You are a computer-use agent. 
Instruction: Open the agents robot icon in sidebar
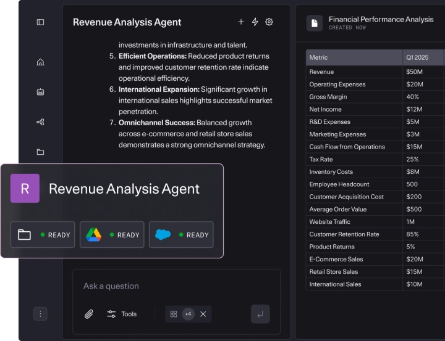point(40,92)
